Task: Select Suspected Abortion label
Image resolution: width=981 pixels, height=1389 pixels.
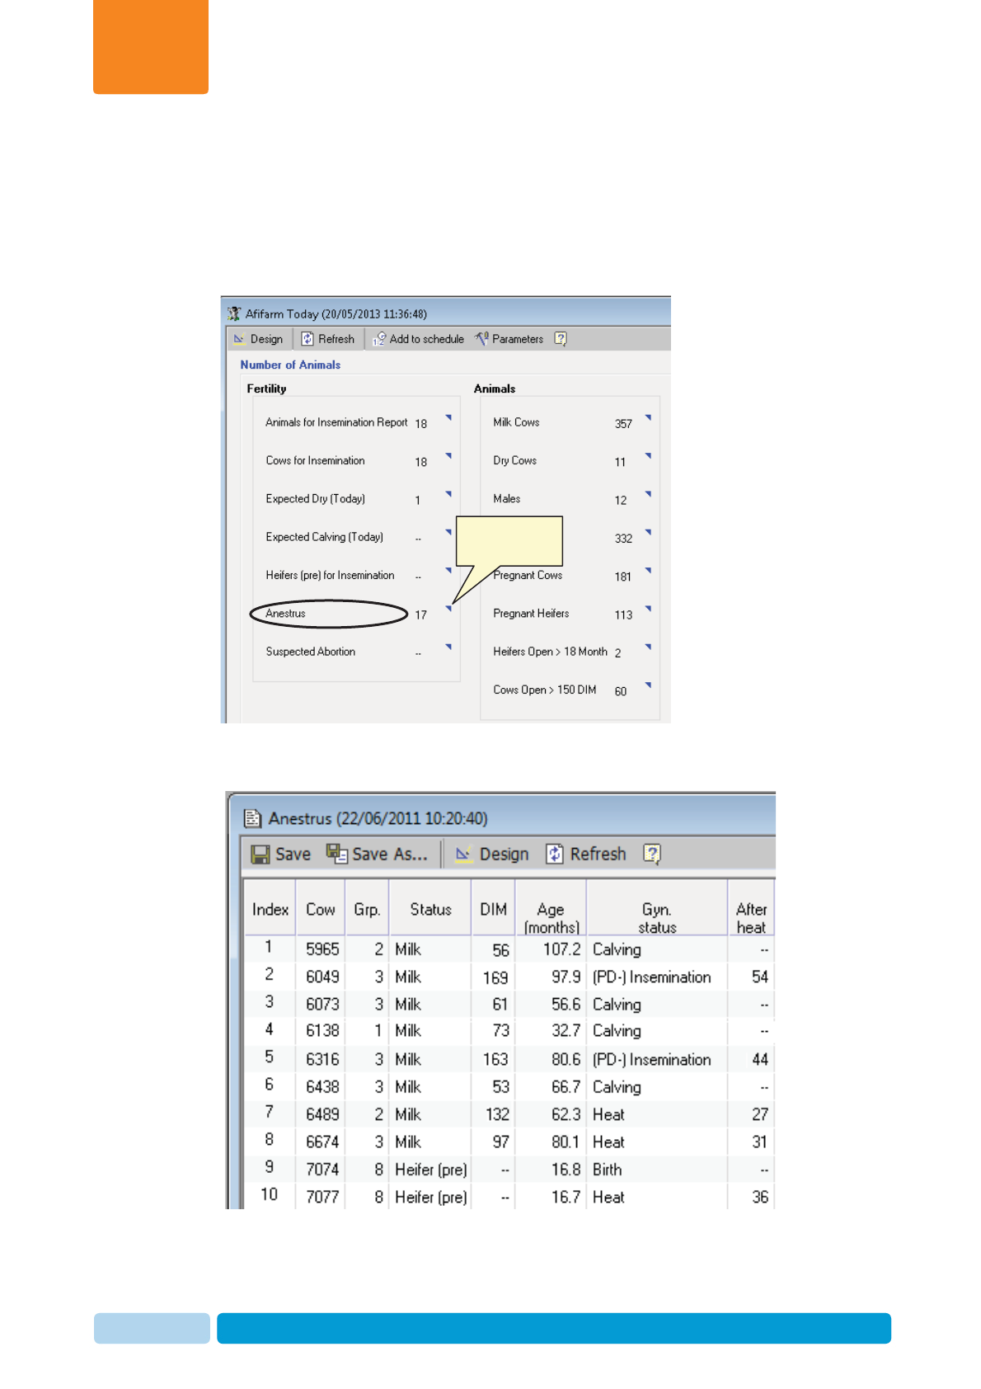Action: [x=310, y=652]
